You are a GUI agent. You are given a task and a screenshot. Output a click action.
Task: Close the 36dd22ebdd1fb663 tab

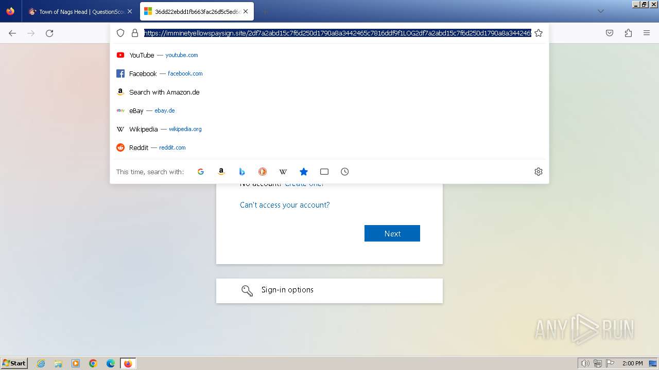click(x=246, y=11)
